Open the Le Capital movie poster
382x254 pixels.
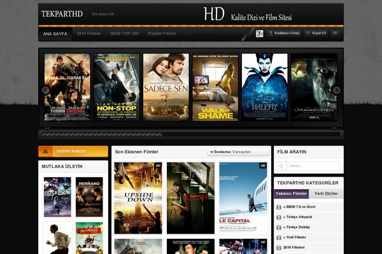(x=243, y=198)
